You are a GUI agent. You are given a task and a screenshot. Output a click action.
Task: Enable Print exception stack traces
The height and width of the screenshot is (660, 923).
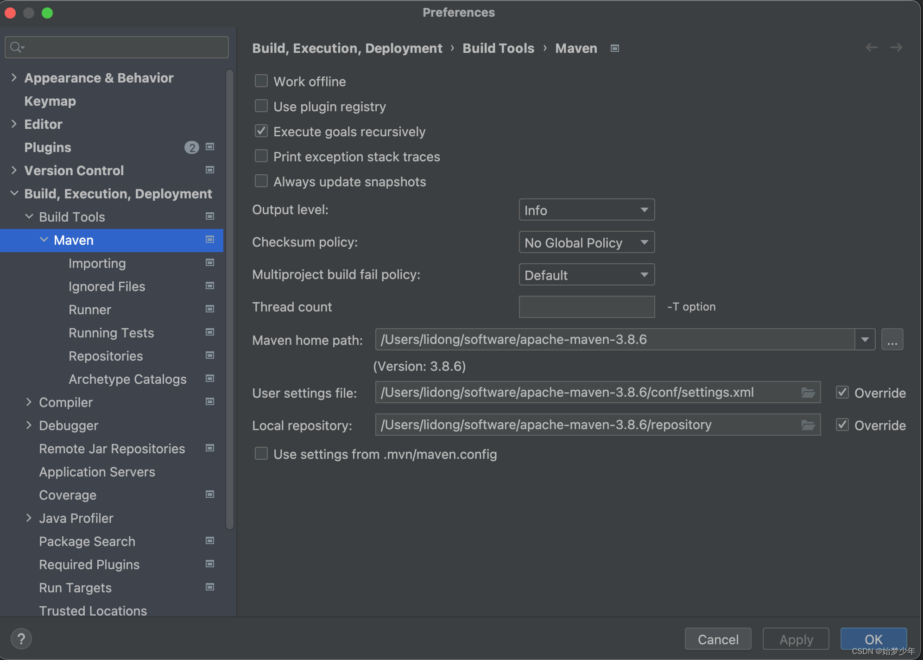click(261, 156)
